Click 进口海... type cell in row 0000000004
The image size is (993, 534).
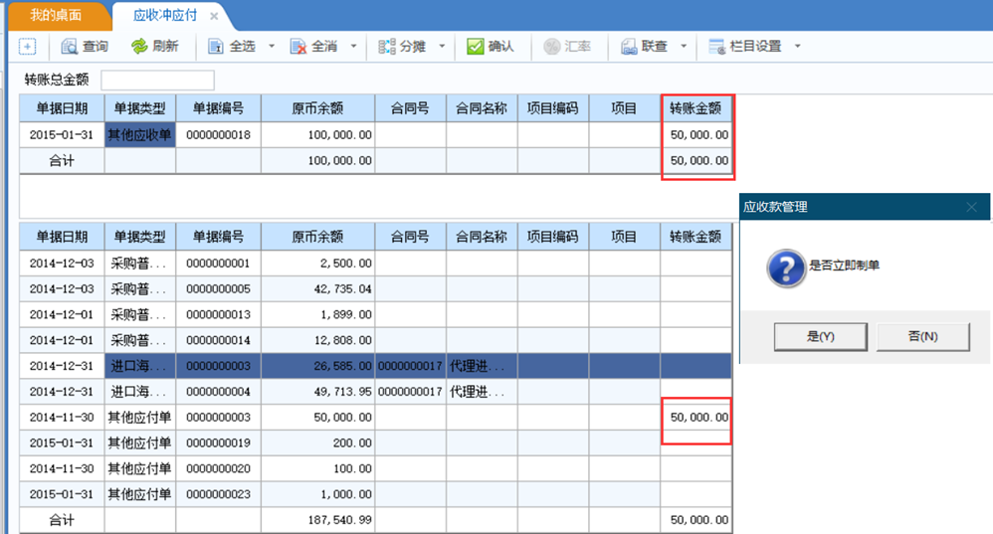tap(140, 392)
